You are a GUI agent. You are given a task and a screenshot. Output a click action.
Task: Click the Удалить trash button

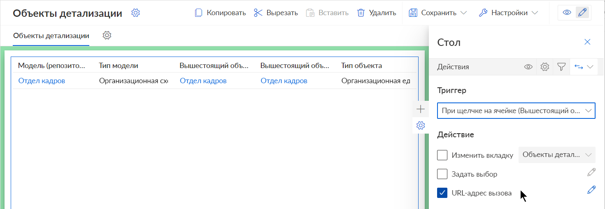(377, 13)
